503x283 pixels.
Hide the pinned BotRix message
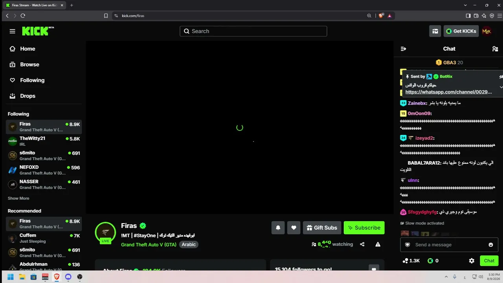(501, 76)
